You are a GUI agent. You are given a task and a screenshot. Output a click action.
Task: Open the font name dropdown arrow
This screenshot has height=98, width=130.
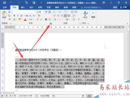point(35,12)
